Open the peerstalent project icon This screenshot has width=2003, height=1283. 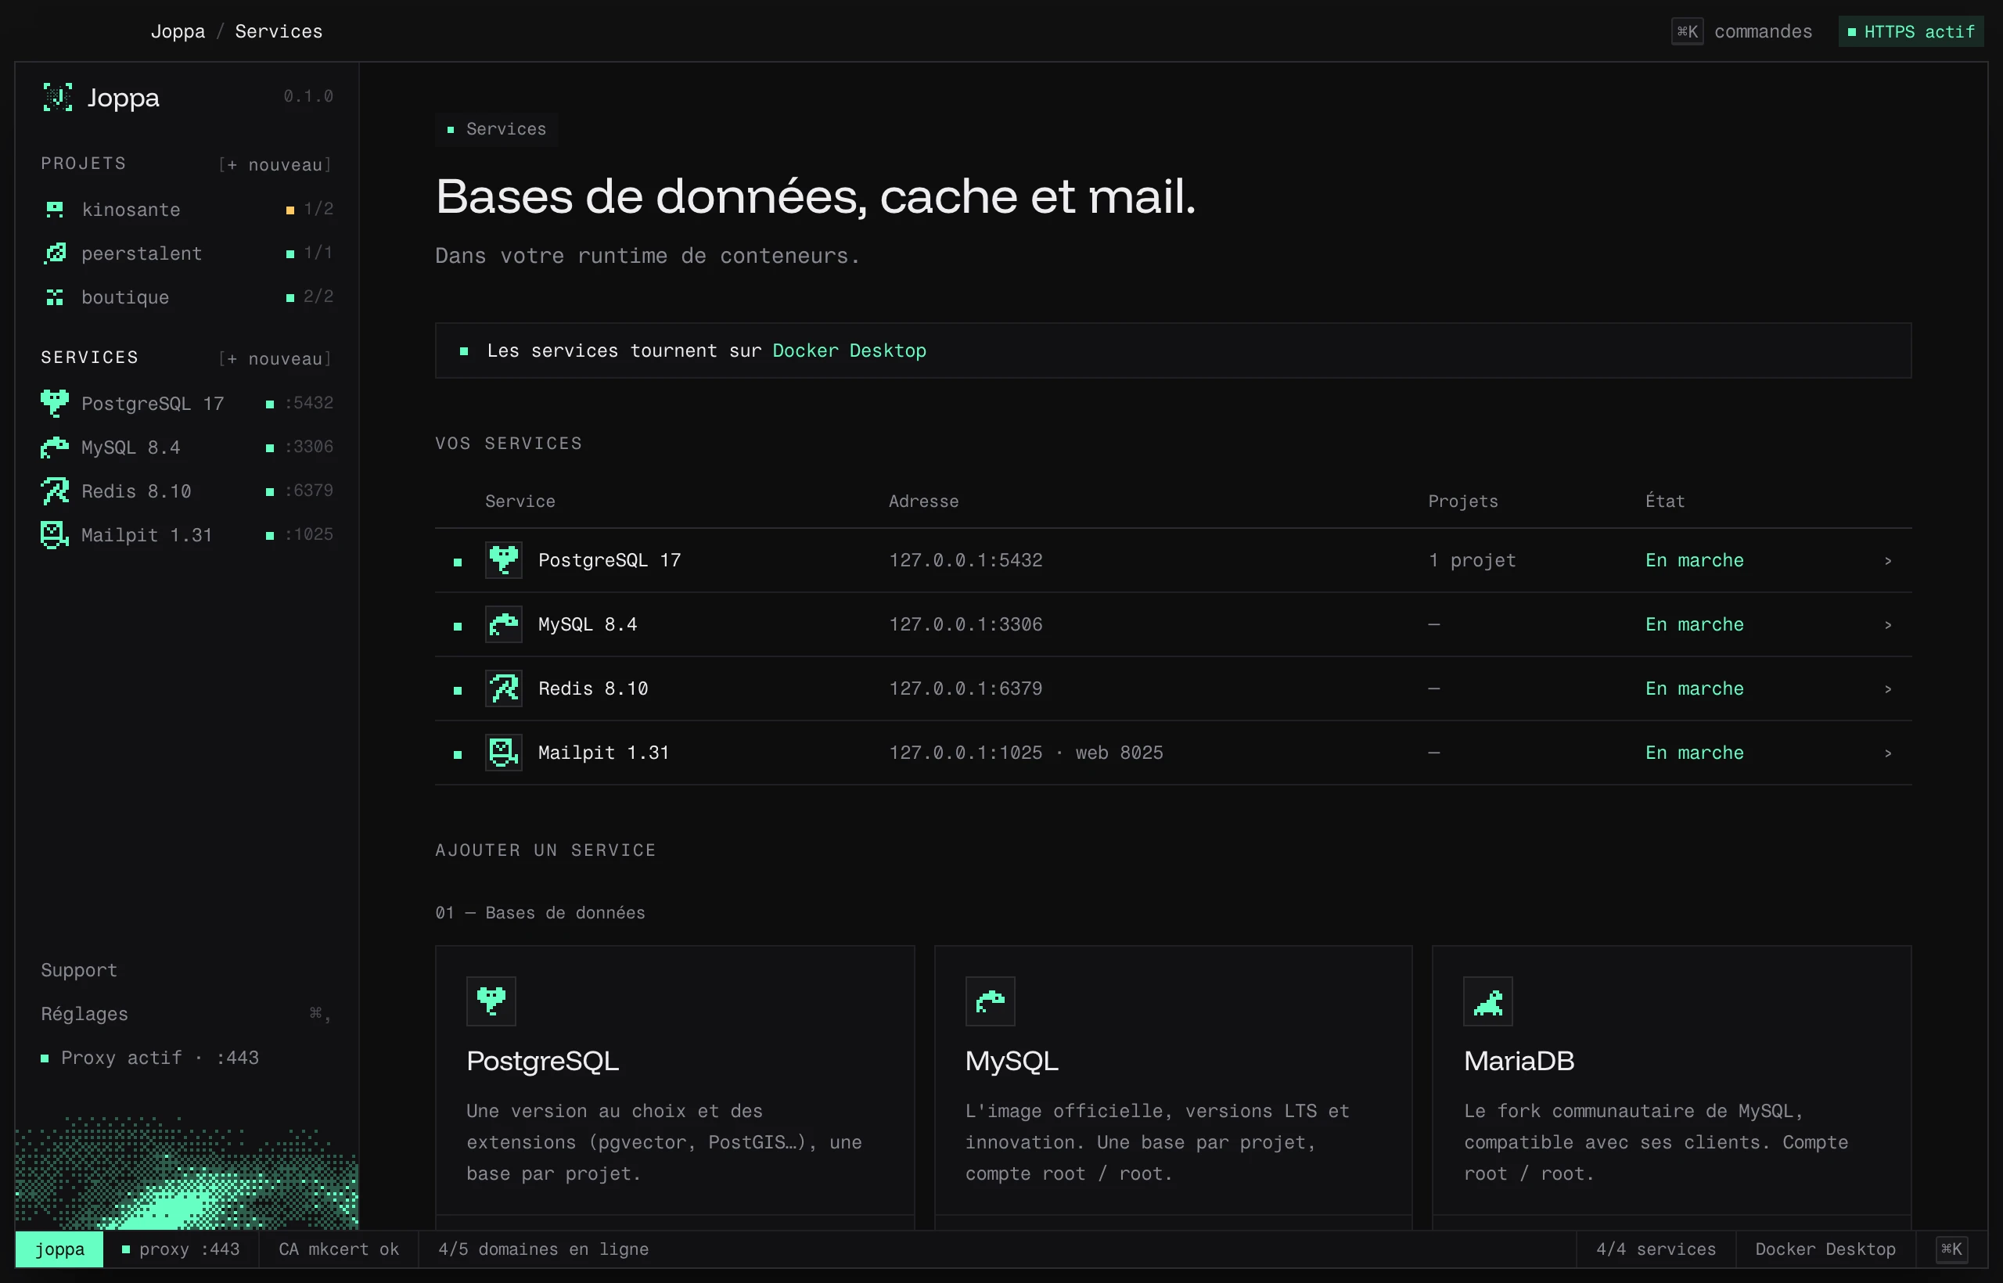pyautogui.click(x=55, y=253)
